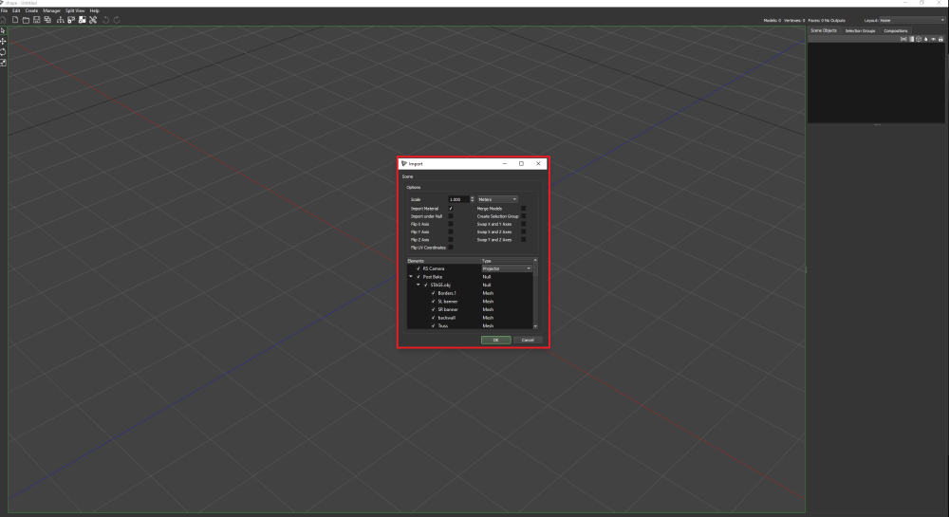Click Cancel in the Import dialog
Screen dimensions: 949x517
pos(528,340)
